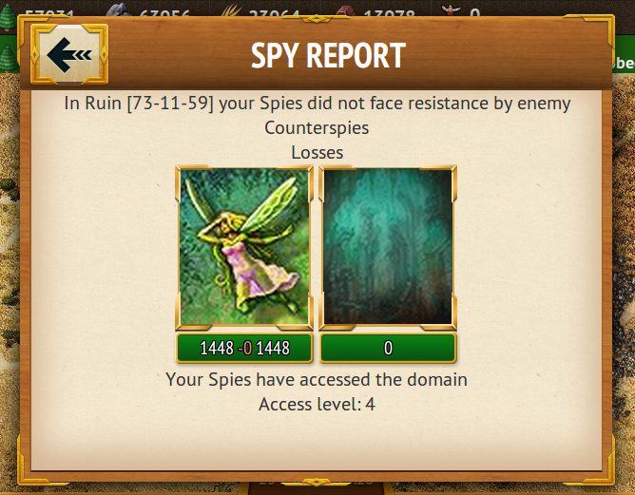Click the stone amount counter in top bar
This screenshot has width=635, height=495.
[x=164, y=13]
